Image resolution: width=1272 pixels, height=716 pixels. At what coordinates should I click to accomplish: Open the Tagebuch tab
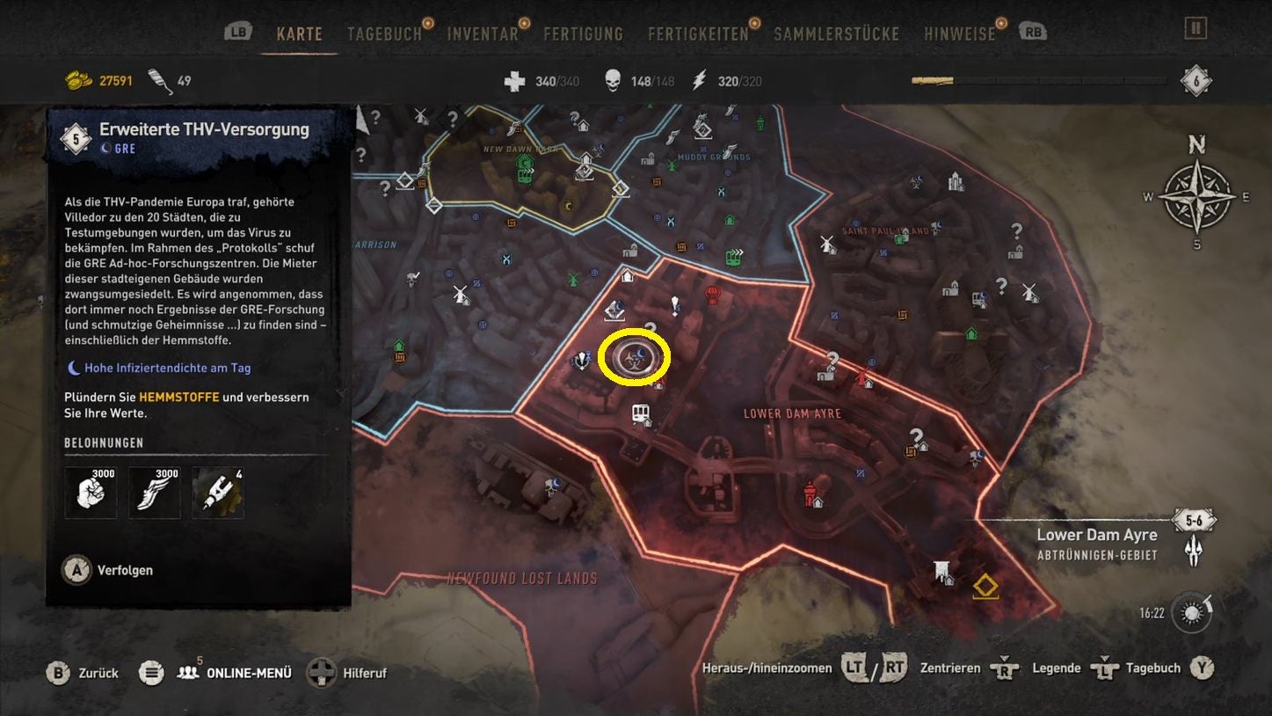[x=384, y=34]
